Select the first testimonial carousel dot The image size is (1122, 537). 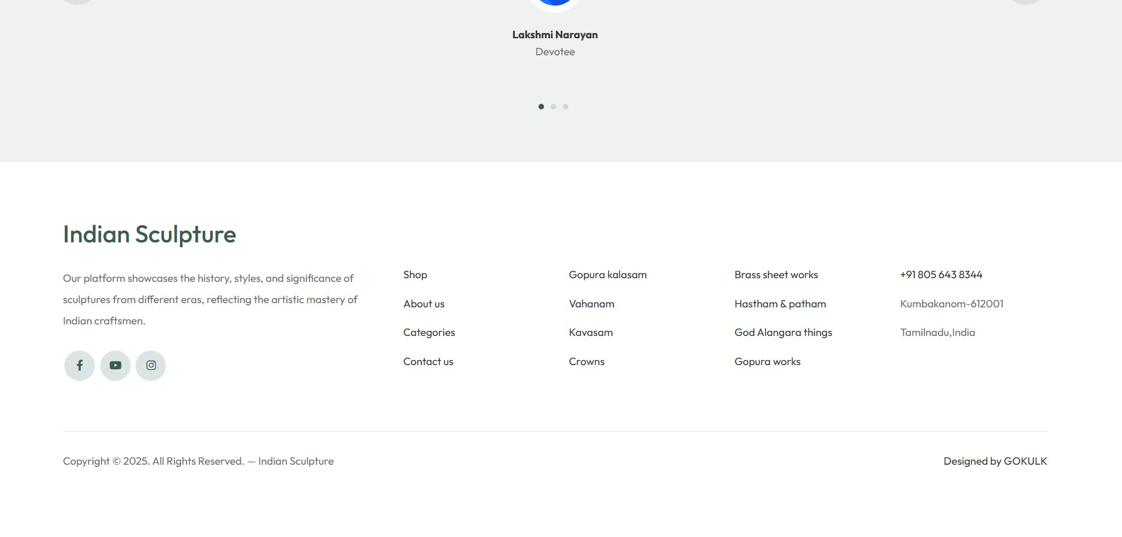tap(541, 107)
